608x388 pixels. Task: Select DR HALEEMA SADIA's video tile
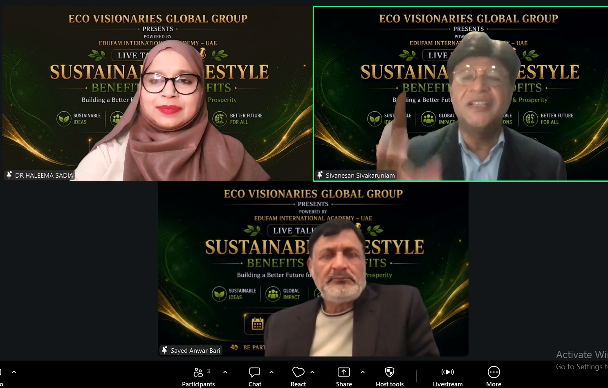157,94
